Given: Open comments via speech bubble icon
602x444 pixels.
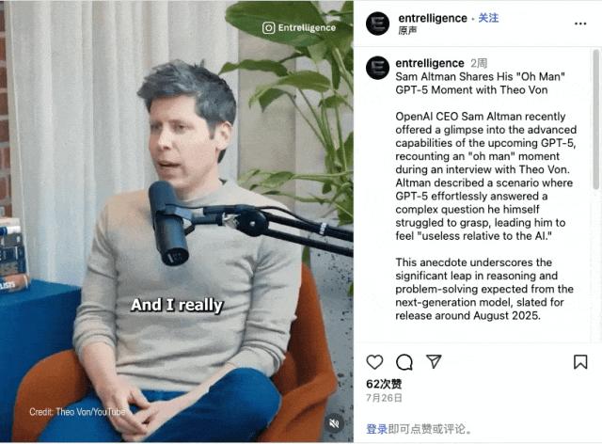Looking at the screenshot, I should point(404,362).
